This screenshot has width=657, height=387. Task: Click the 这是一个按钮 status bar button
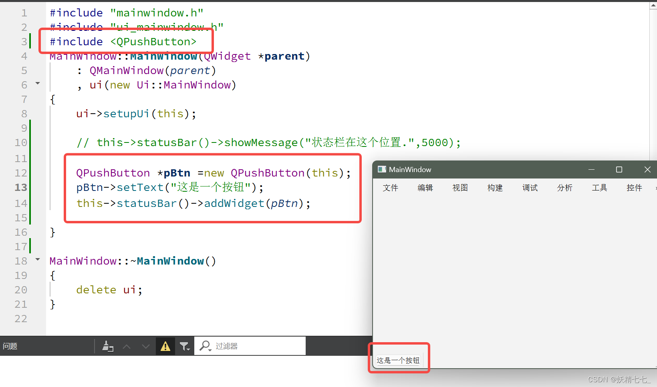pos(398,361)
